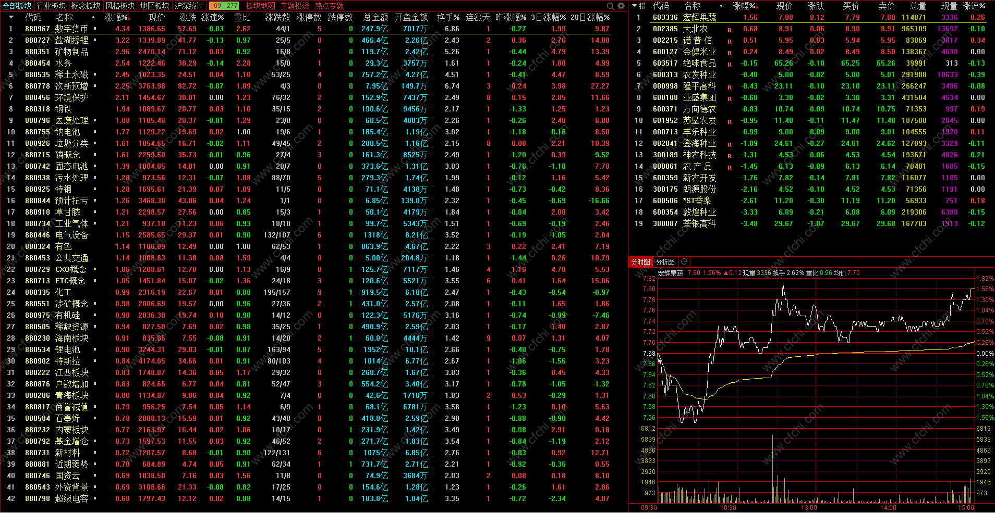Sort sector list by 涨幅% column
The image size is (995, 513).
[x=117, y=17]
